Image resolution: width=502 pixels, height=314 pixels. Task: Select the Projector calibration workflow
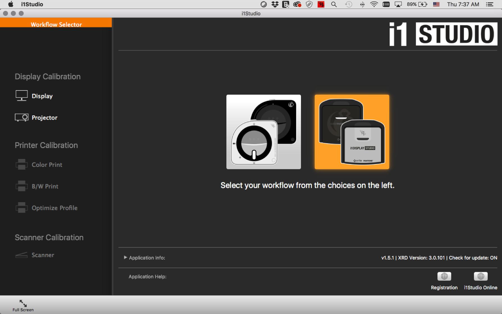click(36, 117)
